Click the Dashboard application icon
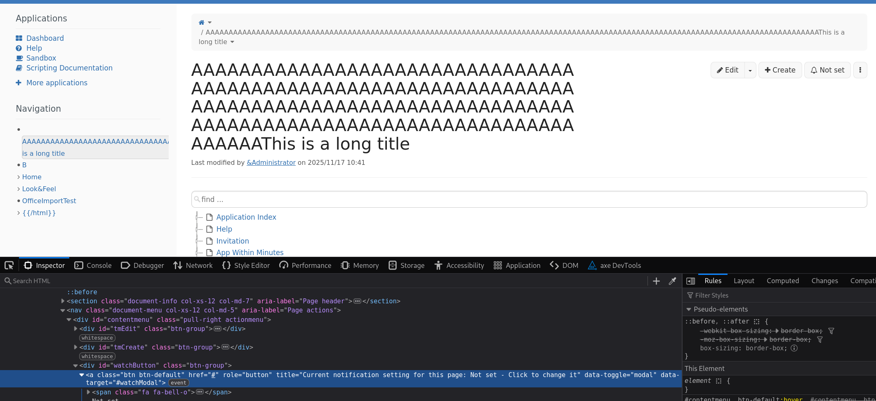Screen dimensions: 876x401 19,38
